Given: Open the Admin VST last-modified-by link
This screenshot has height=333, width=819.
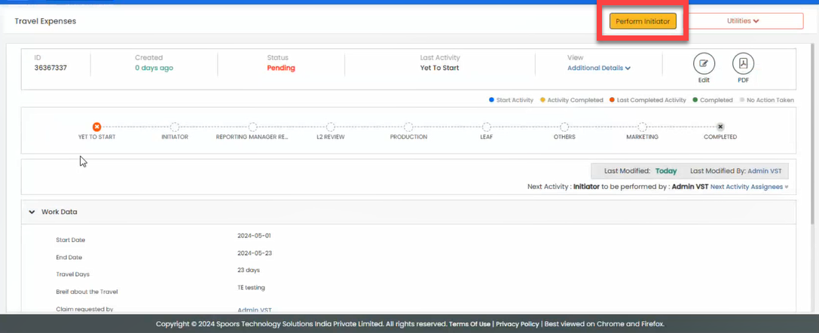Looking at the screenshot, I should pos(764,171).
